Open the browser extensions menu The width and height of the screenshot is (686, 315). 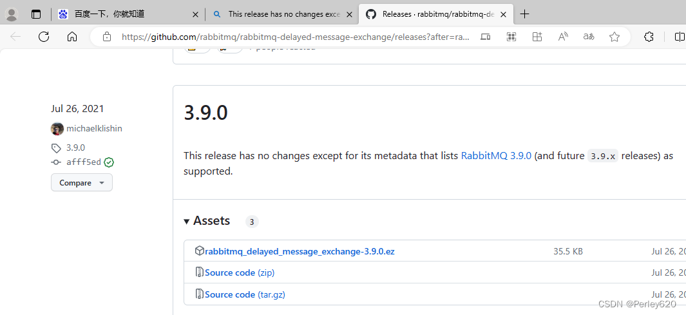click(x=649, y=37)
